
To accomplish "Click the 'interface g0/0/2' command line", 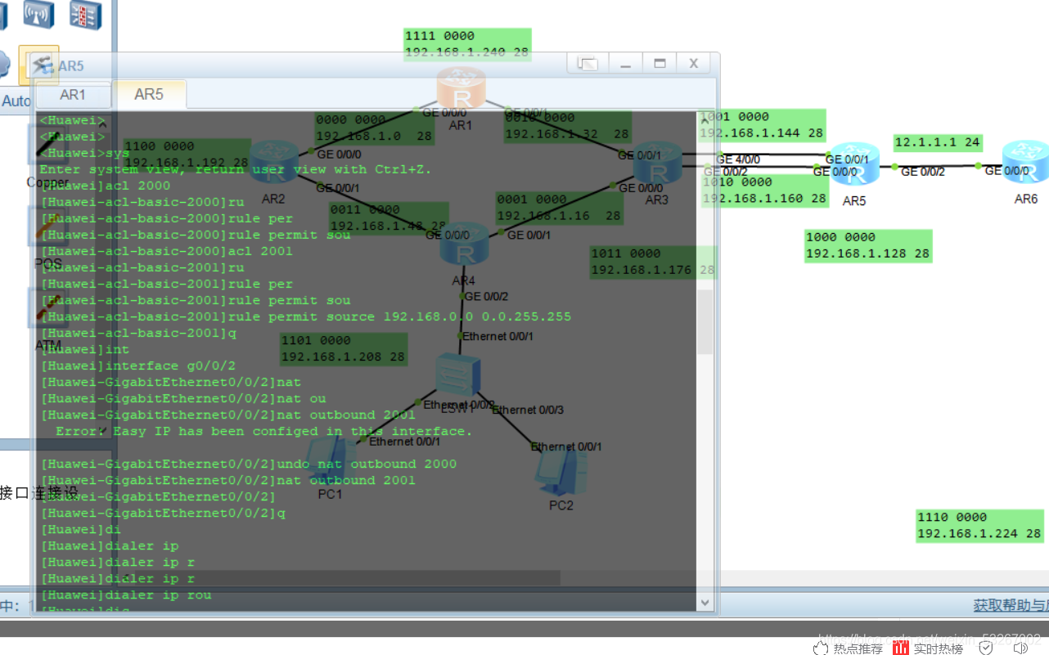I will [138, 366].
